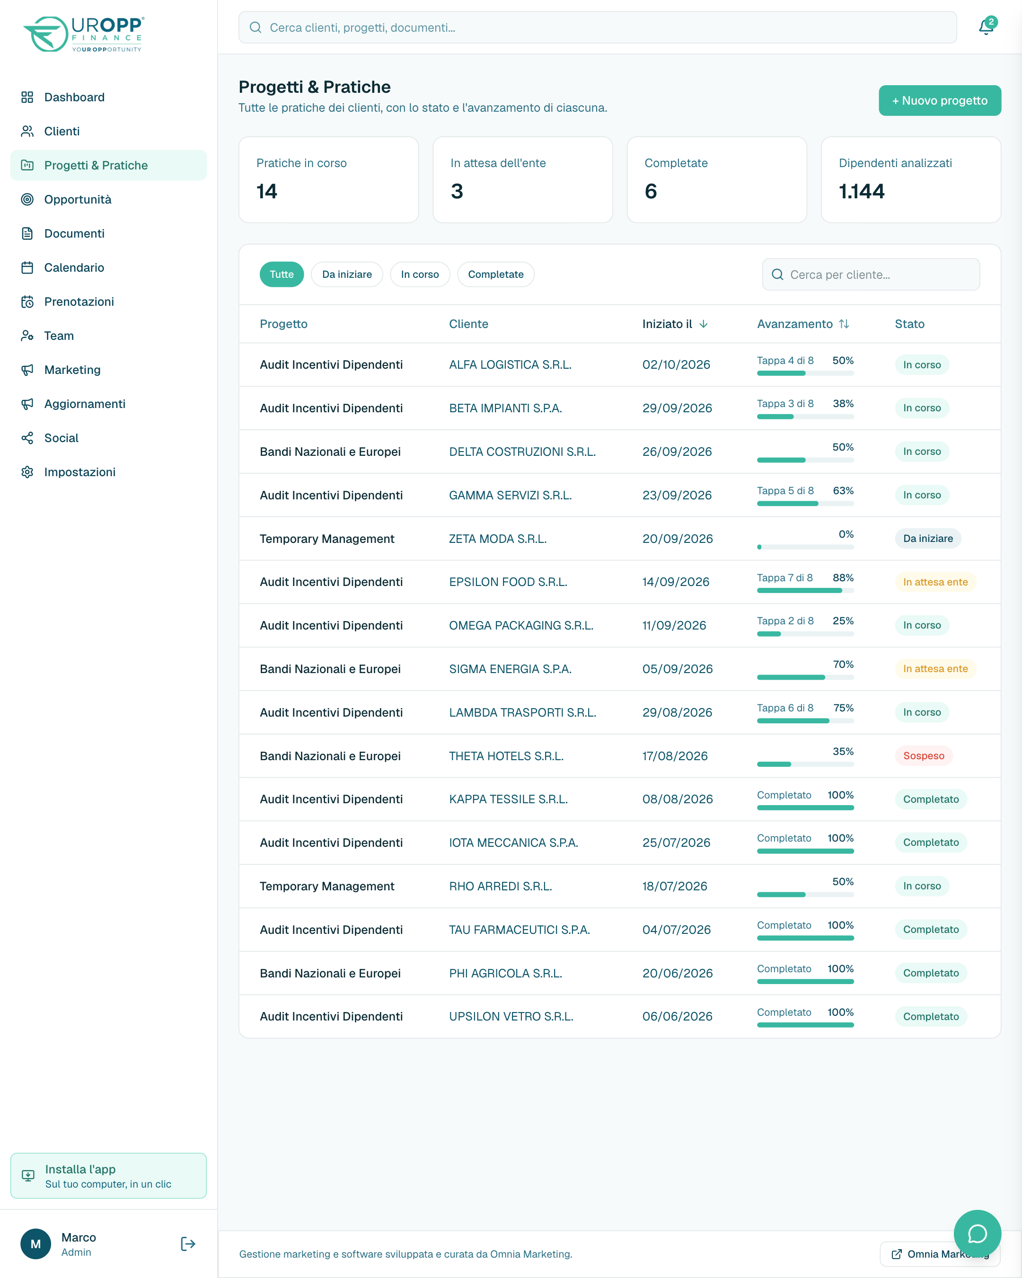Click the In attesa ente badge for EPSILON FOOD
Viewport: 1022px width, 1278px height.
click(x=935, y=582)
